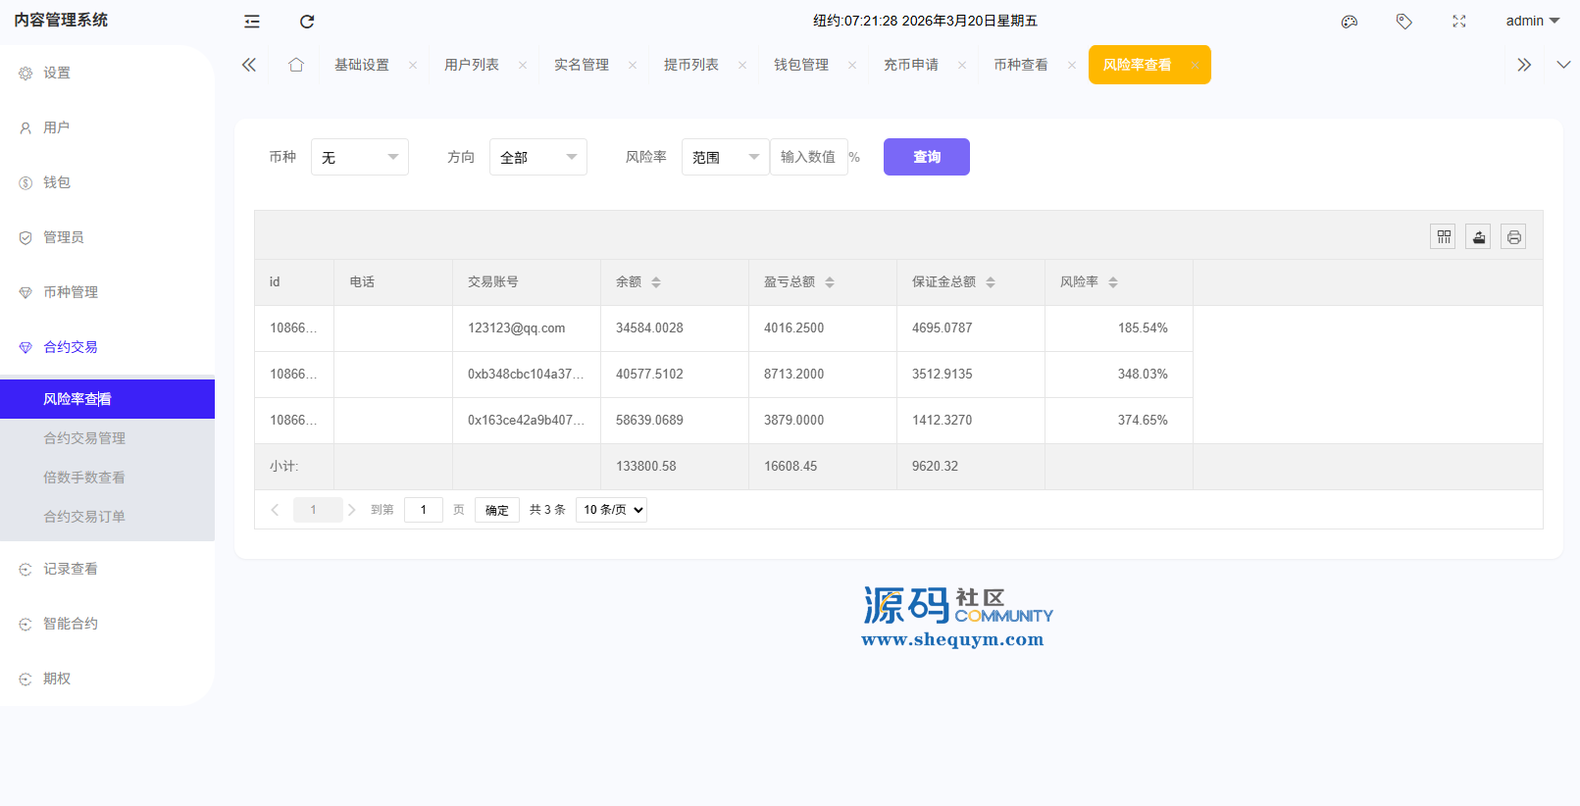Go to home tab icon

(296, 65)
